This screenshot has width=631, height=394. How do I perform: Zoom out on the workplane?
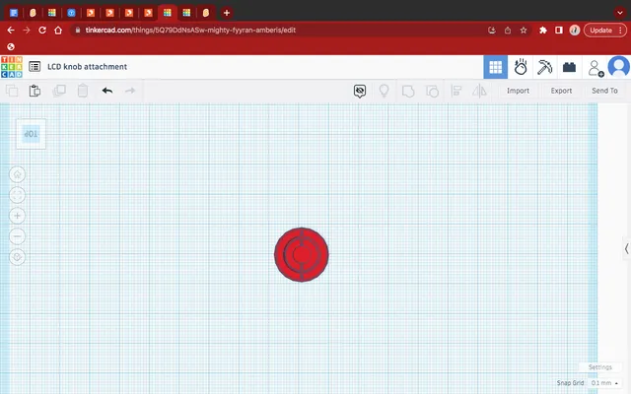[x=18, y=236]
